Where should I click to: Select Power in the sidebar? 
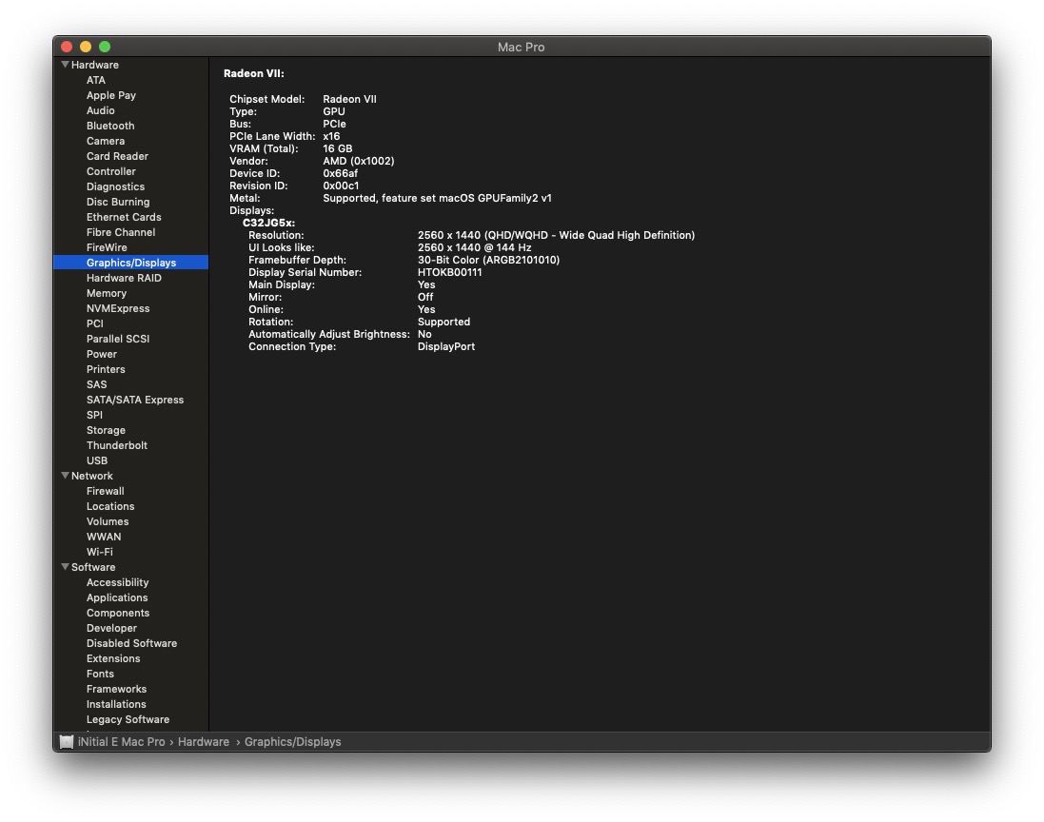(102, 354)
